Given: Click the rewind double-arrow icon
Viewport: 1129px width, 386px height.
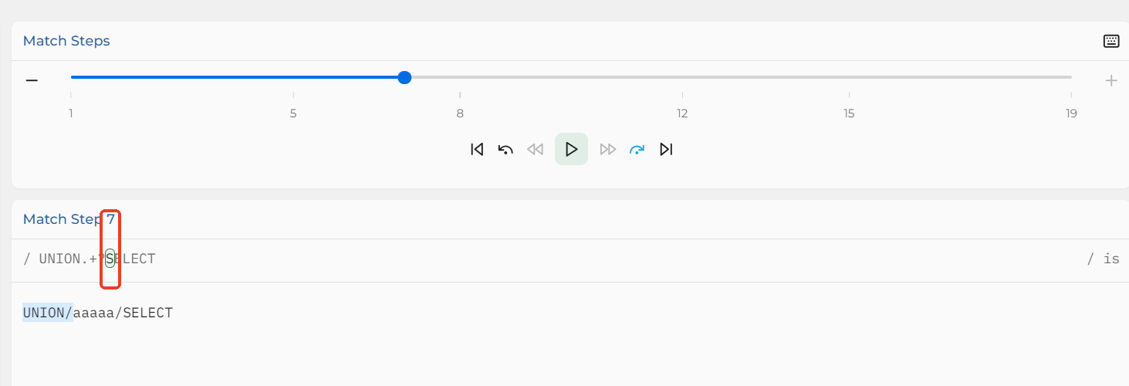Looking at the screenshot, I should coord(535,149).
